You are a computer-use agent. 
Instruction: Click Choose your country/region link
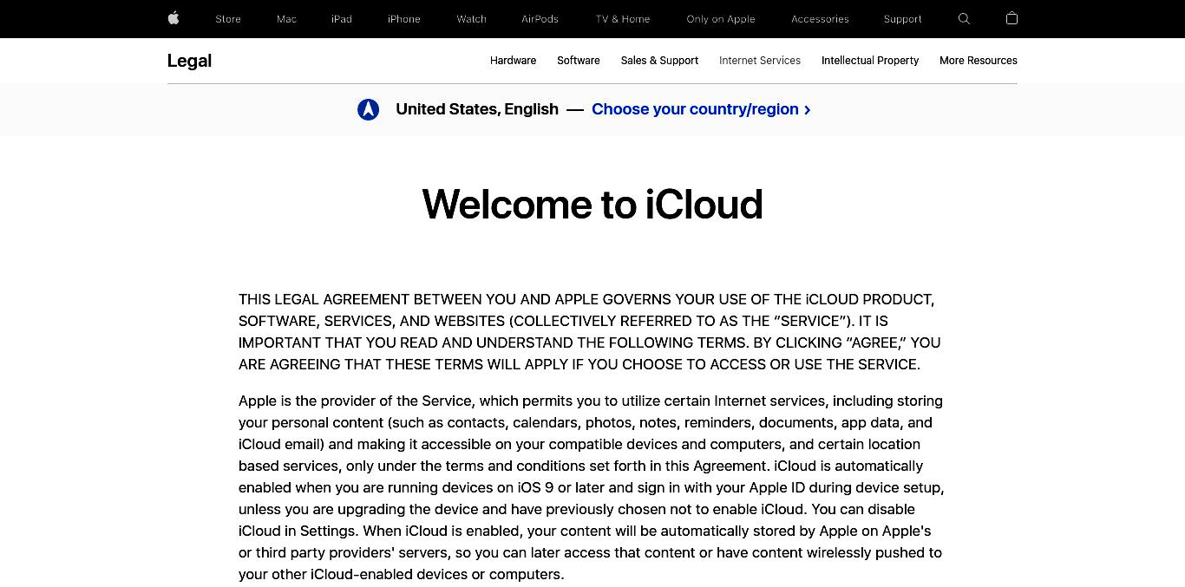click(701, 109)
